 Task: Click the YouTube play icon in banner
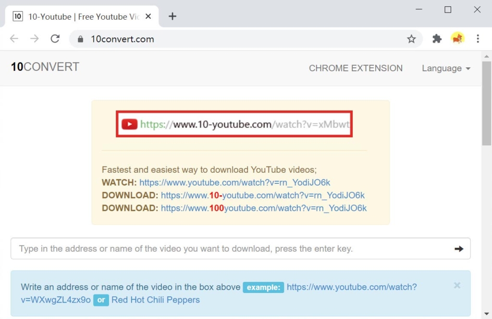tap(129, 124)
